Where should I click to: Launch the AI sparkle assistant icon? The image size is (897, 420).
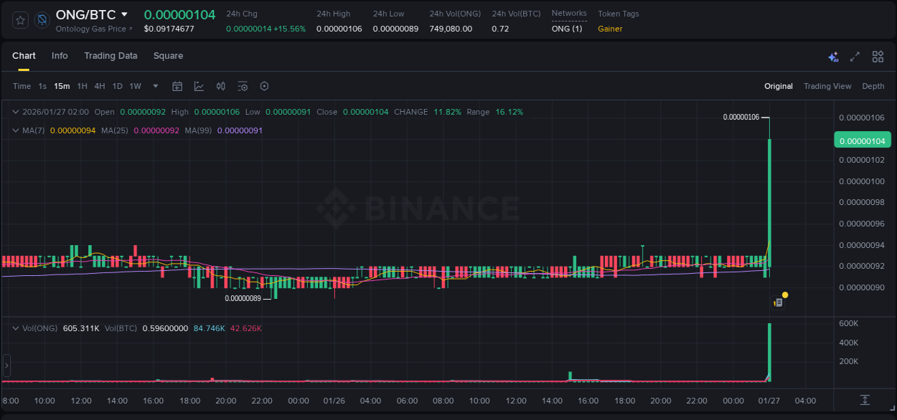click(833, 57)
